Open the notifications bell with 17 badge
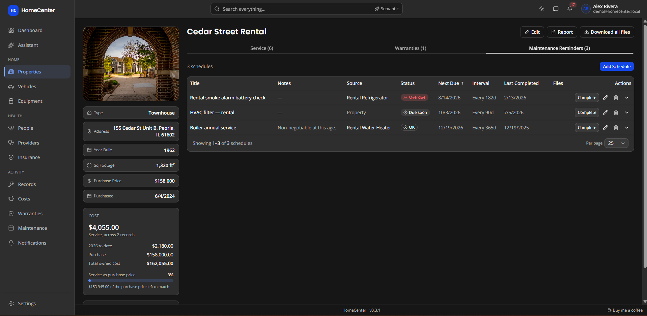 click(x=570, y=9)
